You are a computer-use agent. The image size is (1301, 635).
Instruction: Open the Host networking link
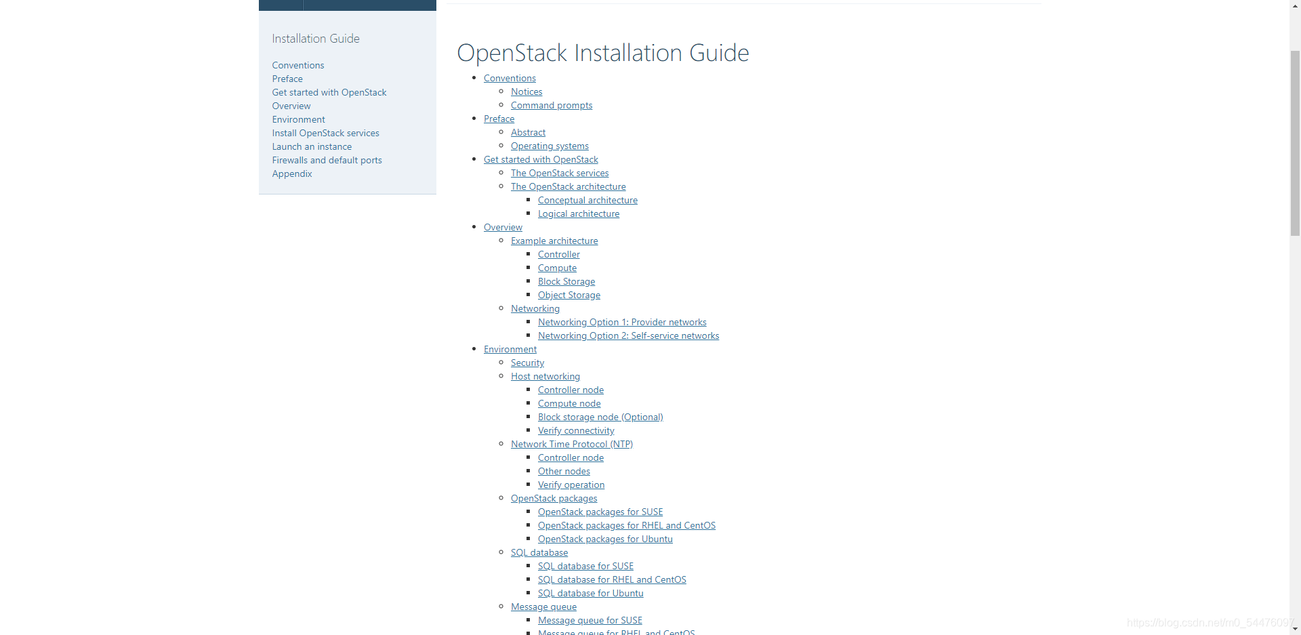pos(545,377)
